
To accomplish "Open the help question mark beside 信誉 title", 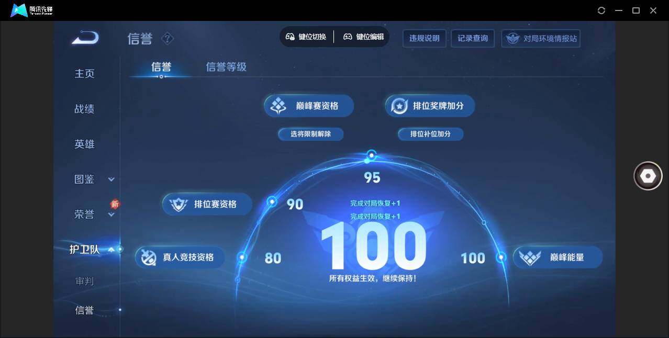I will pyautogui.click(x=167, y=38).
